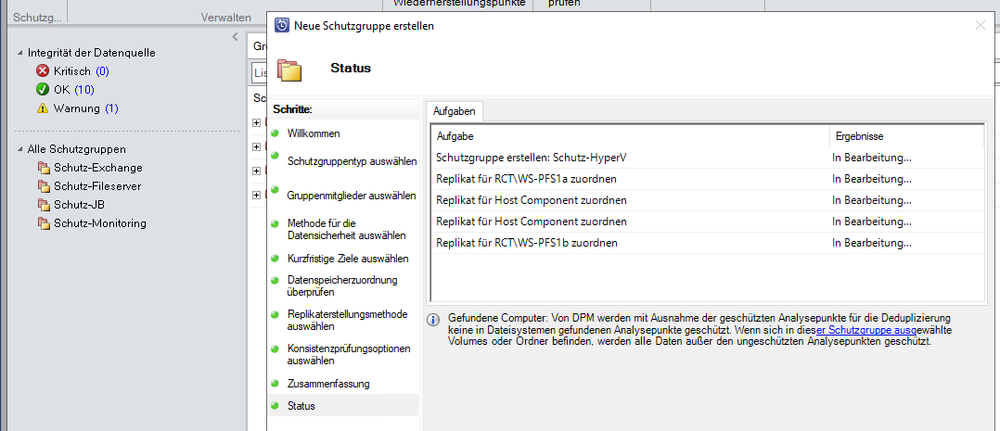This screenshot has width=1000, height=431.
Task: Collapse the Integrität der Datenquelle section
Action: [20, 53]
